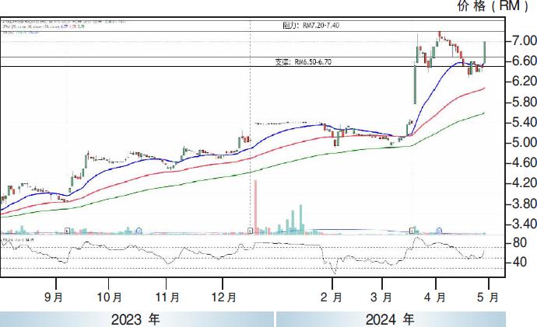Click the square event marker in early September 2023

pos(68,231)
